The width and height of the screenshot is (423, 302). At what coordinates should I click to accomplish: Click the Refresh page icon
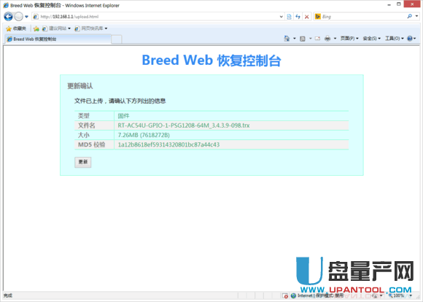298,17
